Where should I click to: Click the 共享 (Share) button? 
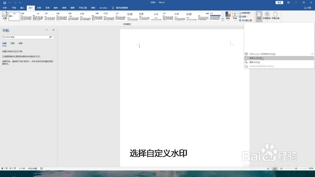[307, 8]
